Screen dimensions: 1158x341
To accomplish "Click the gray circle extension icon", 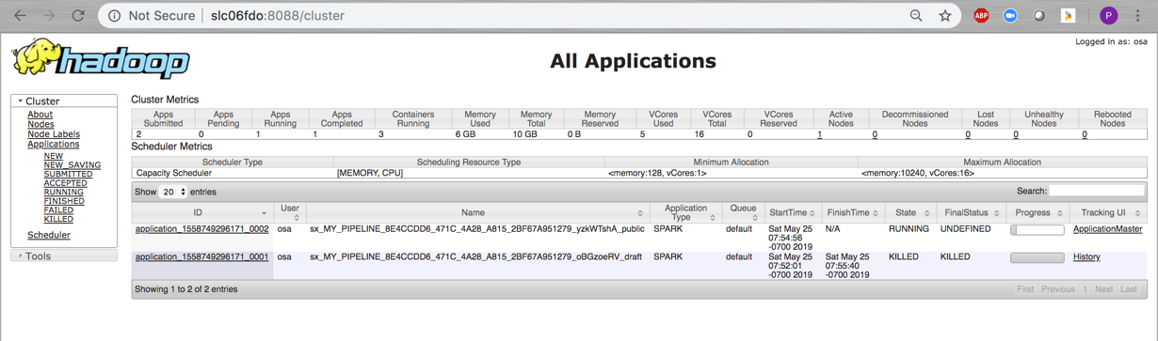I will tap(1039, 16).
